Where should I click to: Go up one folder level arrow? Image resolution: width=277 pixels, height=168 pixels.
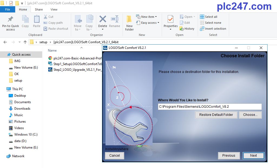(x=25, y=42)
